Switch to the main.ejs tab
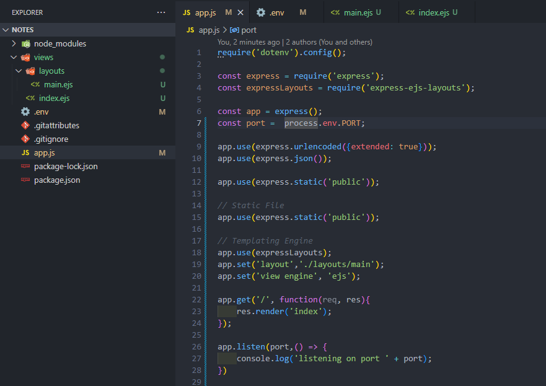 point(356,12)
